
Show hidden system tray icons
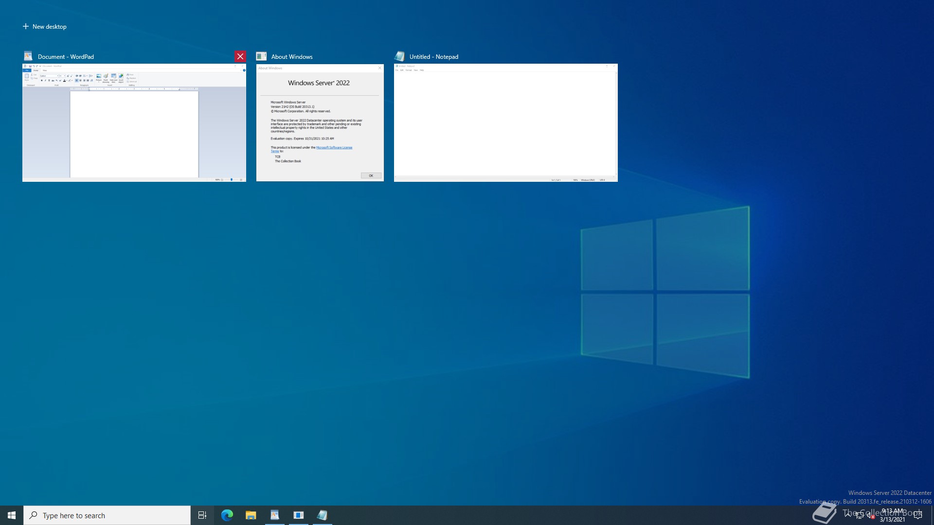[x=848, y=515]
